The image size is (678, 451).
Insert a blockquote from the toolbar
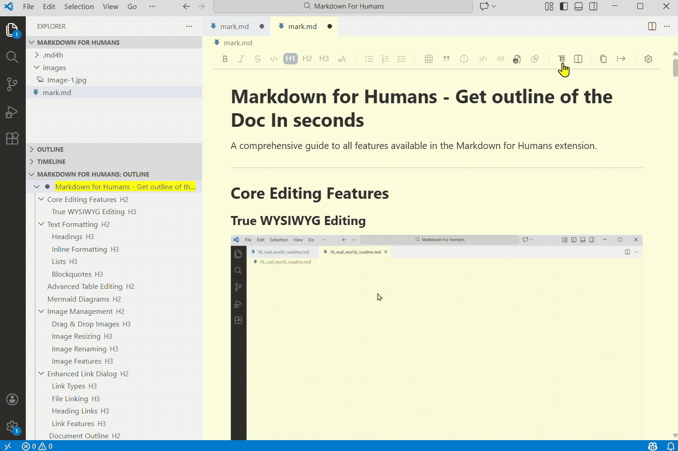(x=446, y=58)
